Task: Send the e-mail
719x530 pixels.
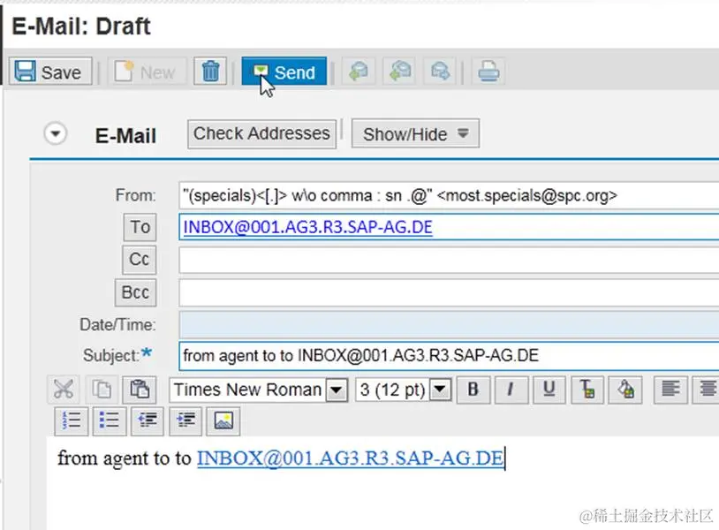Action: 284,71
